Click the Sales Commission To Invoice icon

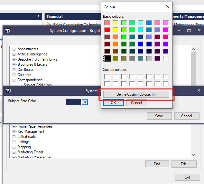[x=48, y=24]
